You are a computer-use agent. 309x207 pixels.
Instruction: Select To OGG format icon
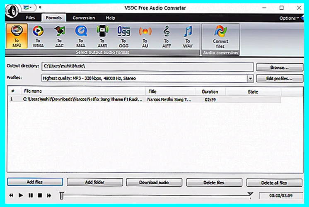123,36
